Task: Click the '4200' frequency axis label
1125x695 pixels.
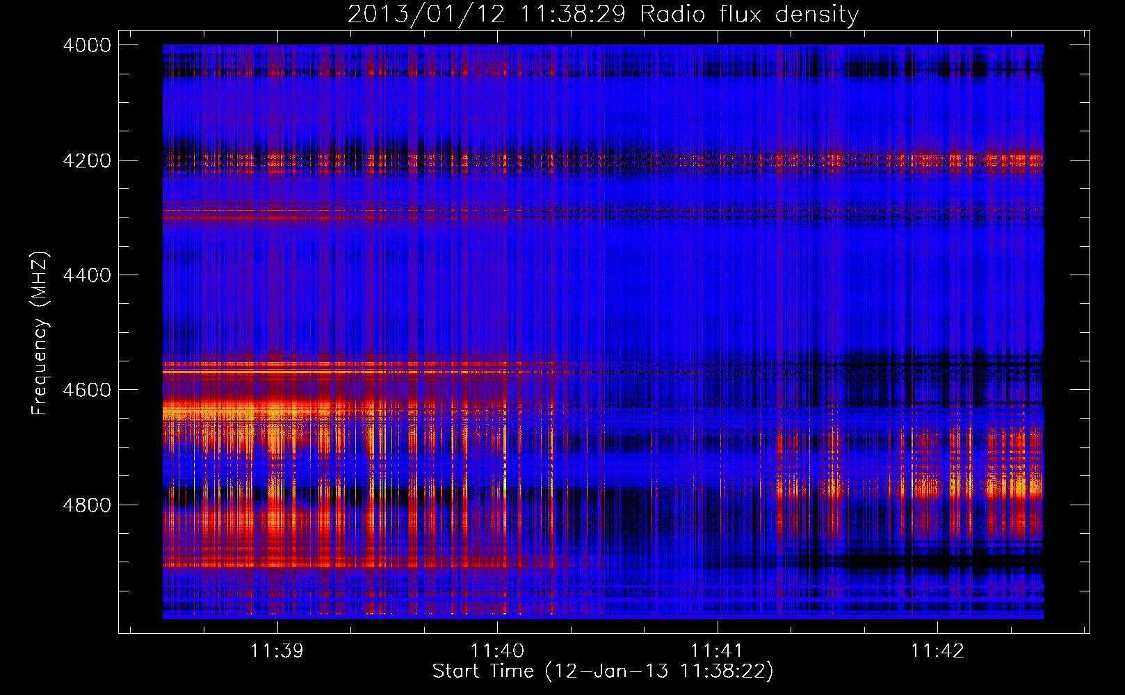Action: click(x=87, y=161)
